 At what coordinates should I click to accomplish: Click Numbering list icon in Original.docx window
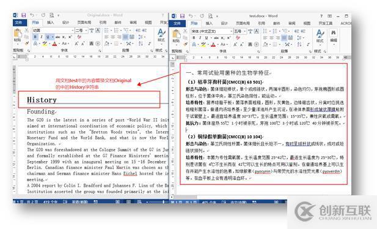[x=117, y=31]
